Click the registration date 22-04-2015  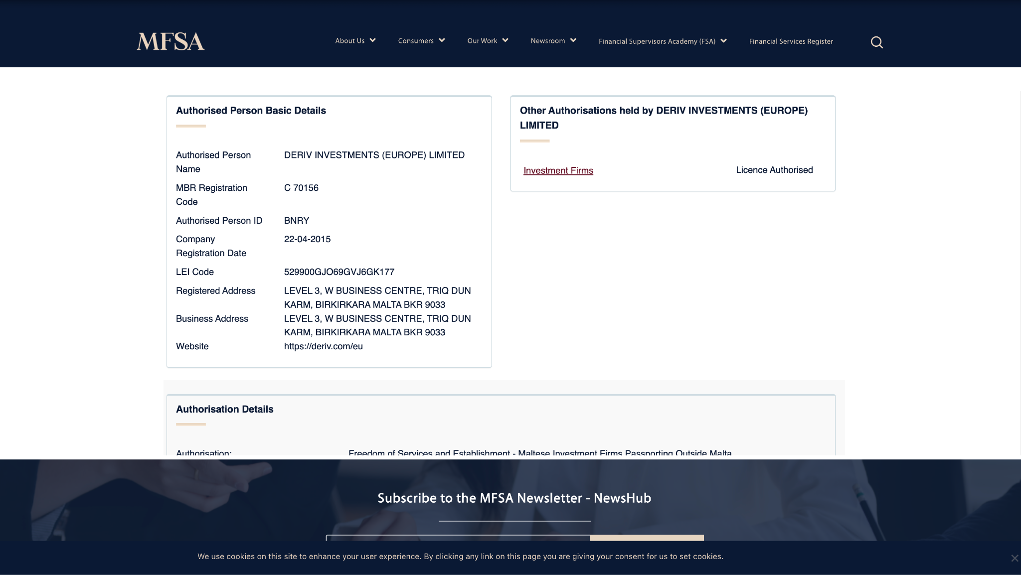[307, 239]
